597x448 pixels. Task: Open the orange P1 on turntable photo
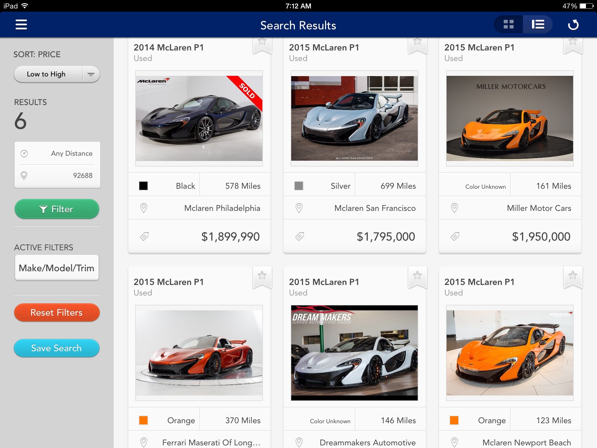pos(199,353)
